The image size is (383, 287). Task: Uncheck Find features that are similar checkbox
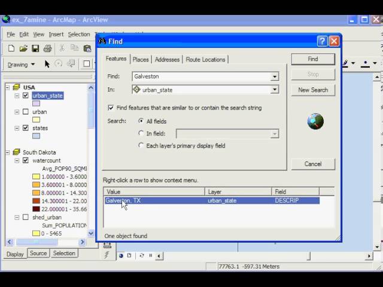[x=111, y=108]
